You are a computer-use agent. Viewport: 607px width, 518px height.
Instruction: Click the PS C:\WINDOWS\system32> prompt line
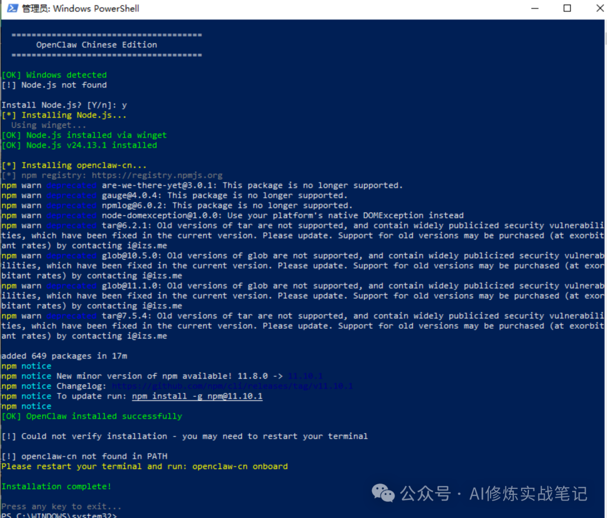click(59, 515)
